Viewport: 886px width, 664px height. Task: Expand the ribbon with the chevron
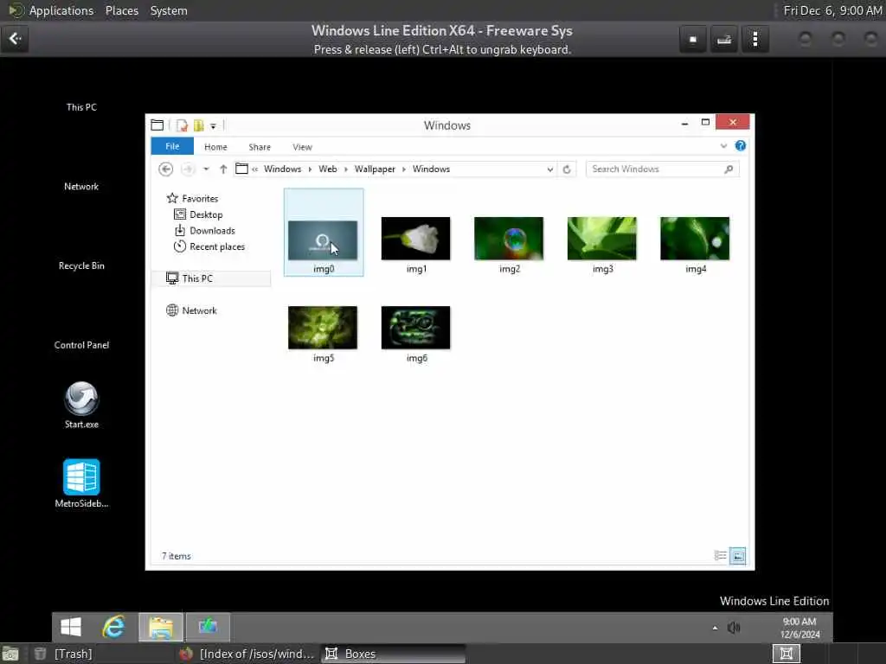point(723,145)
